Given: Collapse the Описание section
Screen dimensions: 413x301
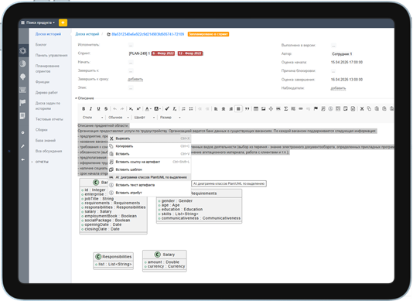Looking at the screenshot, I should pyautogui.click(x=84, y=98).
